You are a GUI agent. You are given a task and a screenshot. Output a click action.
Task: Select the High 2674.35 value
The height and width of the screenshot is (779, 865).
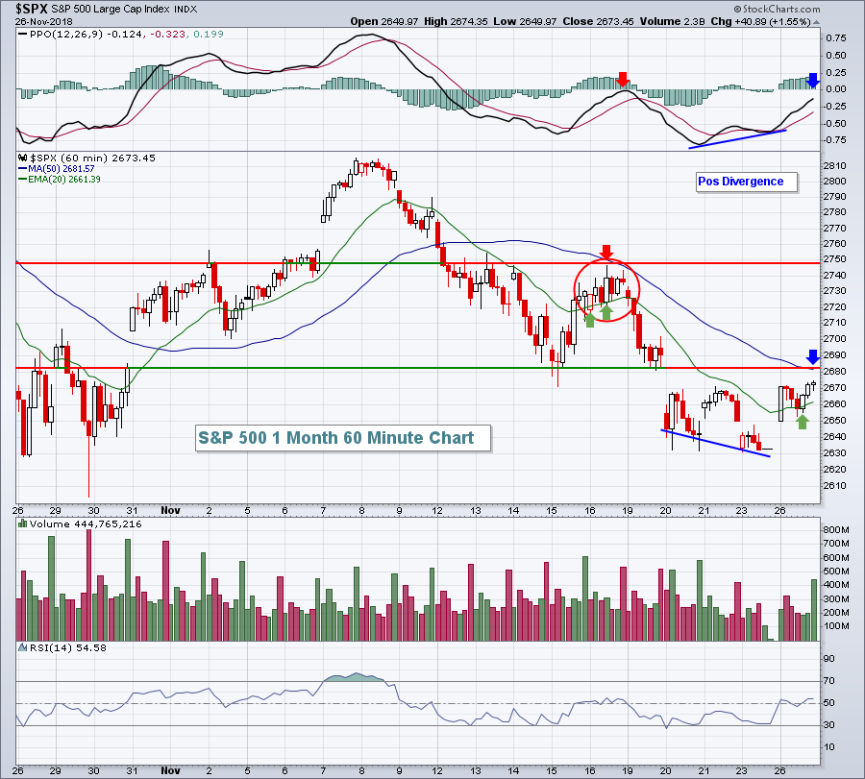pos(456,21)
